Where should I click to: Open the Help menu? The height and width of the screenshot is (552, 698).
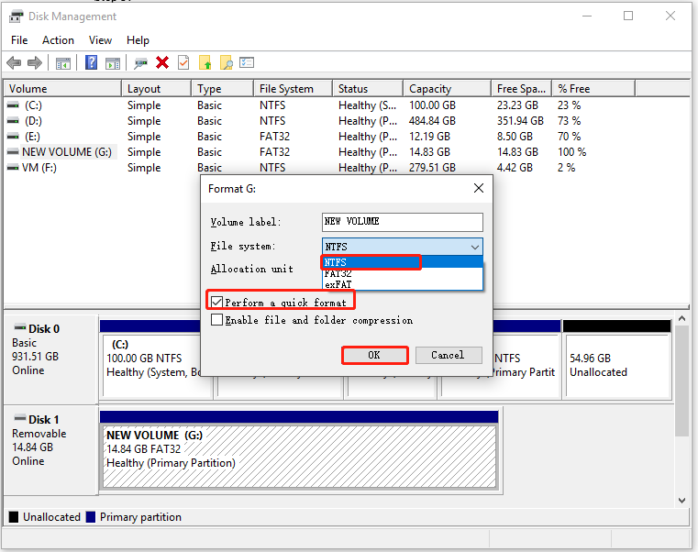pyautogui.click(x=138, y=40)
